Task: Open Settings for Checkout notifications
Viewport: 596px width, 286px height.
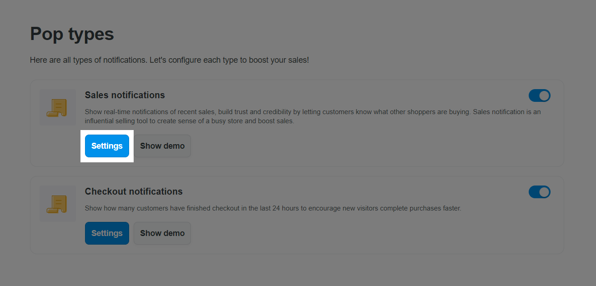Action: 107,233
